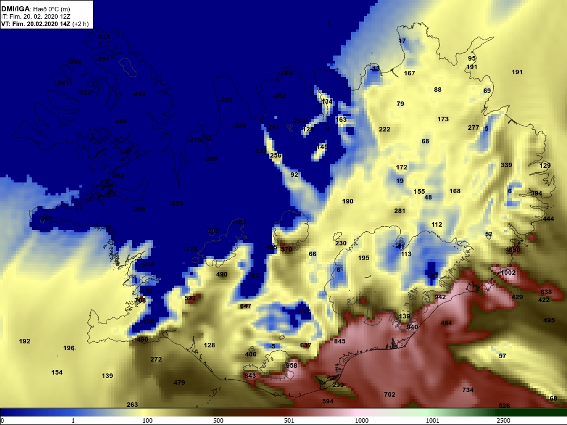Click the legend label '501' on the color scale
Image resolution: width=567 pixels, height=425 pixels.
point(289,420)
